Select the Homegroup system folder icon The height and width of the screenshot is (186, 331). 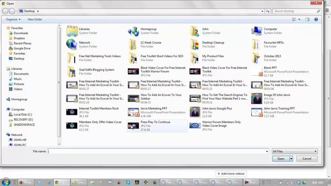click(x=134, y=31)
